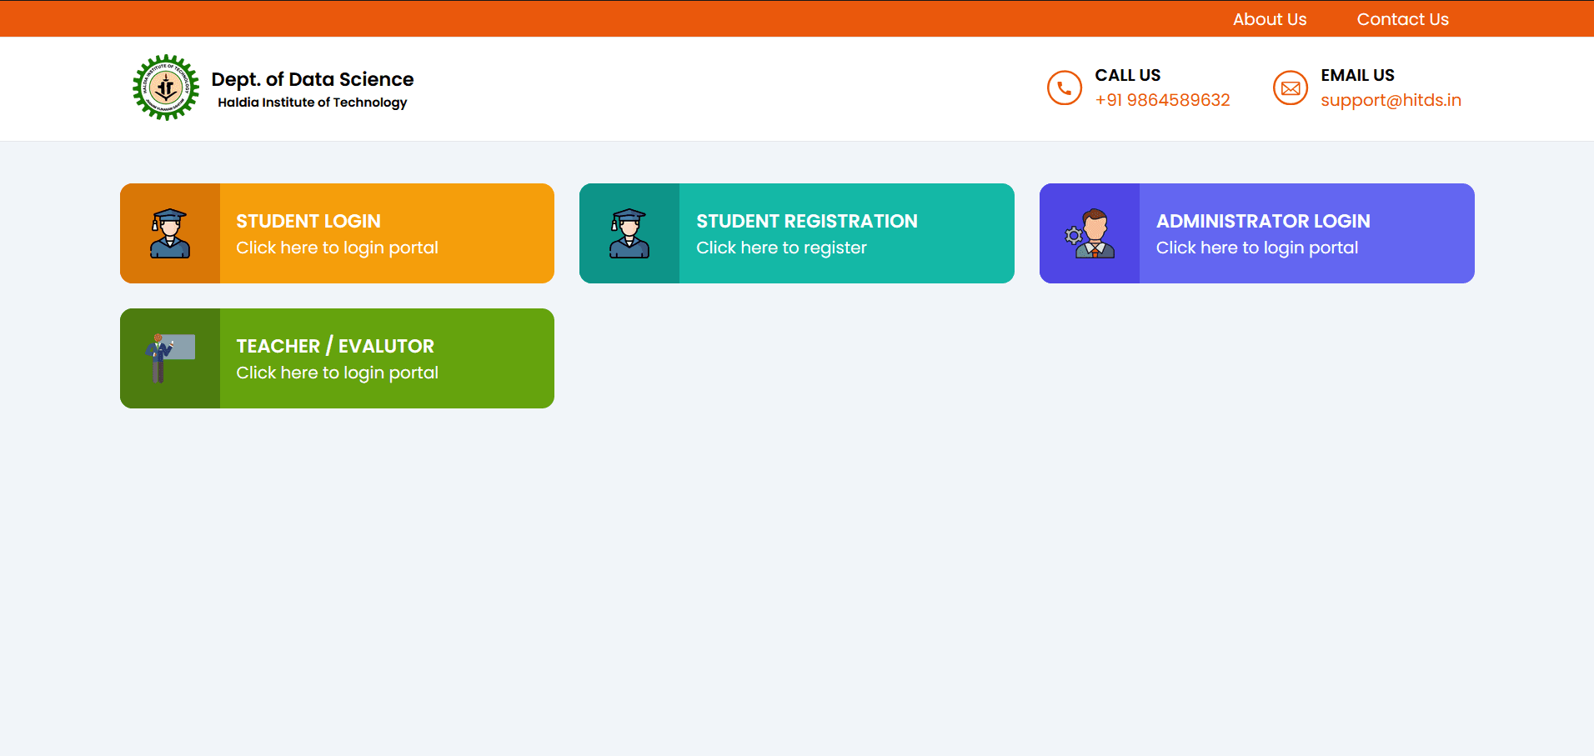Click 'Click here to login portal' under Teacher / Evalutor
The height and width of the screenshot is (756, 1594).
click(x=337, y=373)
